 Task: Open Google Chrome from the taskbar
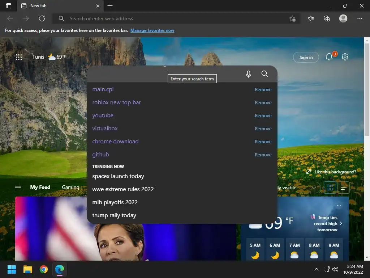44,269
